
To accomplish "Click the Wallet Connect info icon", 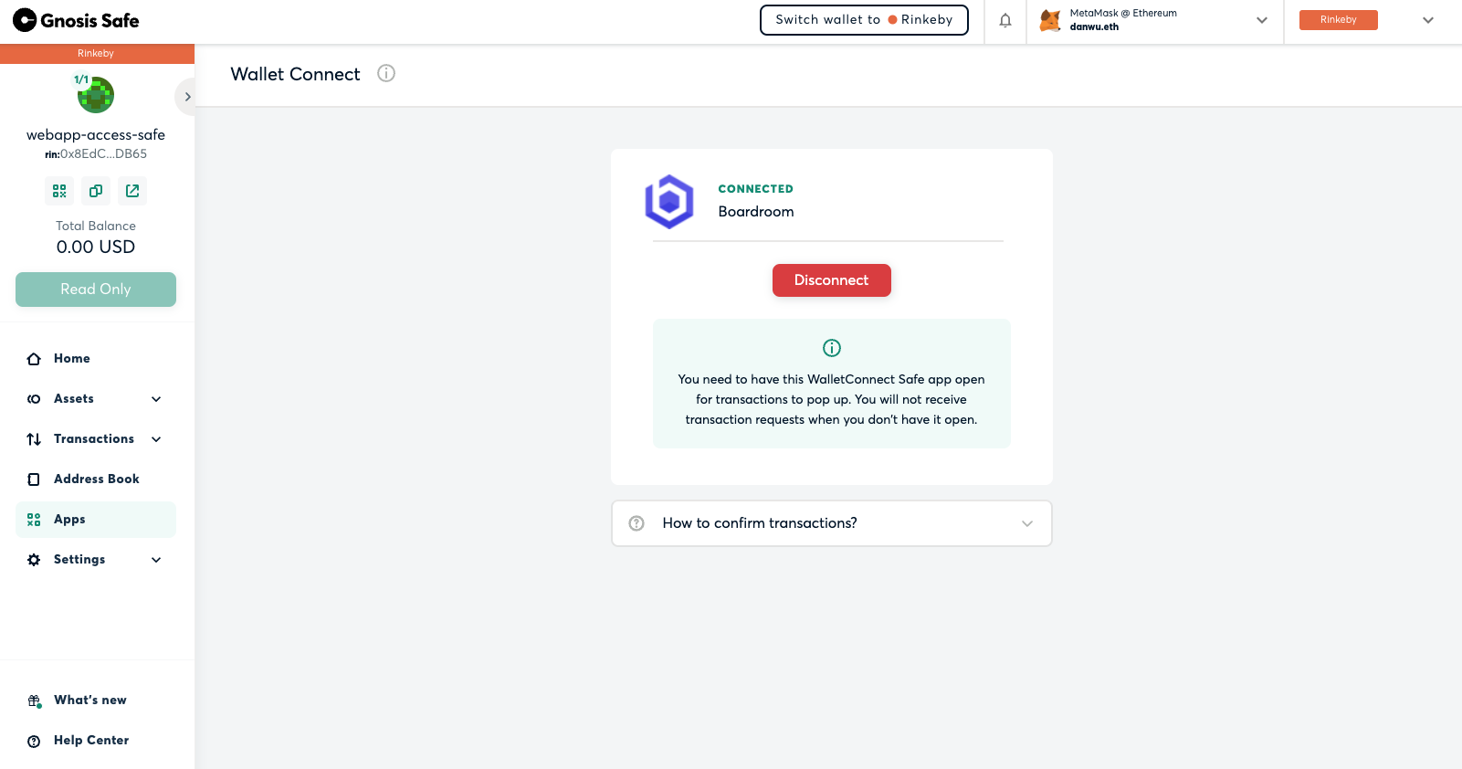I will click(x=386, y=73).
